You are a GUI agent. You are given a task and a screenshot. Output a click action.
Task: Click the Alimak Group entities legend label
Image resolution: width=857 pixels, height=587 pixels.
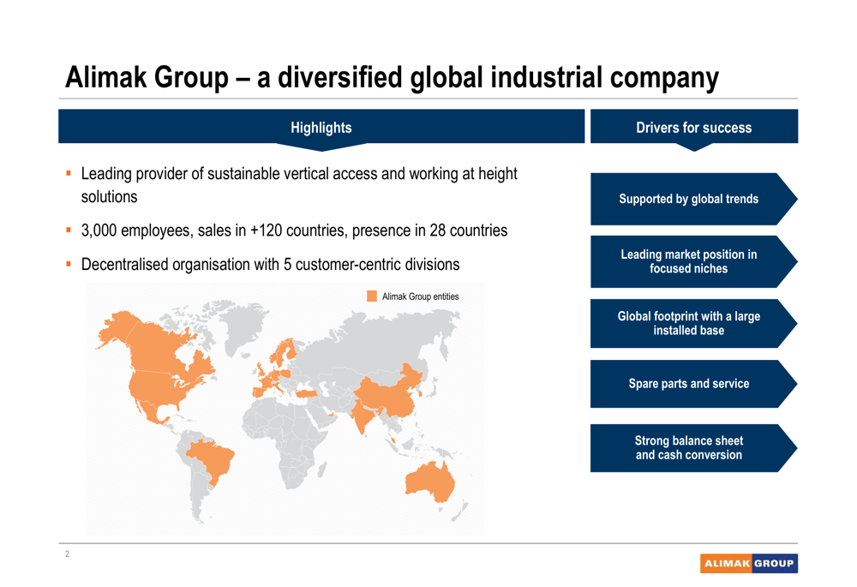420,296
